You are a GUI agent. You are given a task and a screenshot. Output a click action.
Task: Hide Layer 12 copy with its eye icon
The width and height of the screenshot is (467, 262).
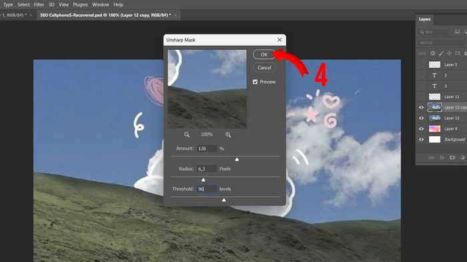point(421,108)
